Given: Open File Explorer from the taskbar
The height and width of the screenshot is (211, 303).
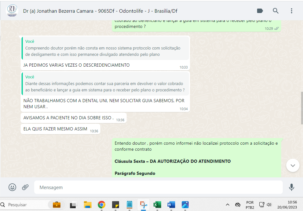Looking at the screenshot, I should [87, 205].
